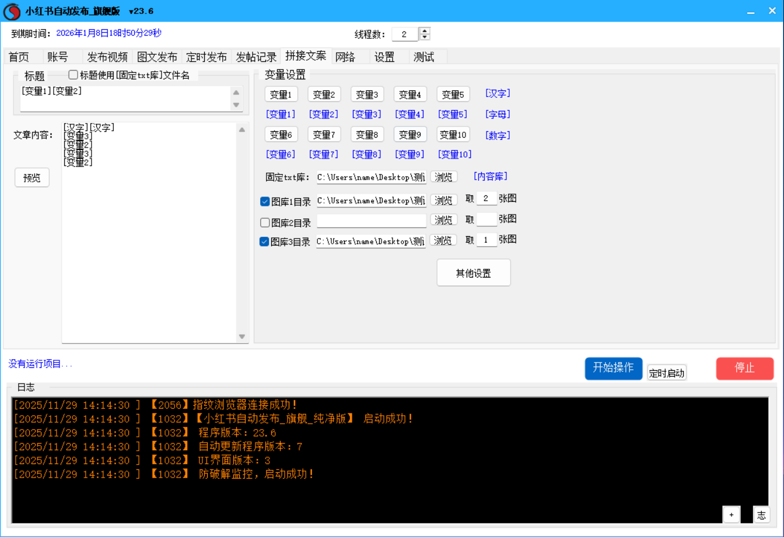784x537 pixels.
Task: Click the [内容库] link
Action: point(490,176)
